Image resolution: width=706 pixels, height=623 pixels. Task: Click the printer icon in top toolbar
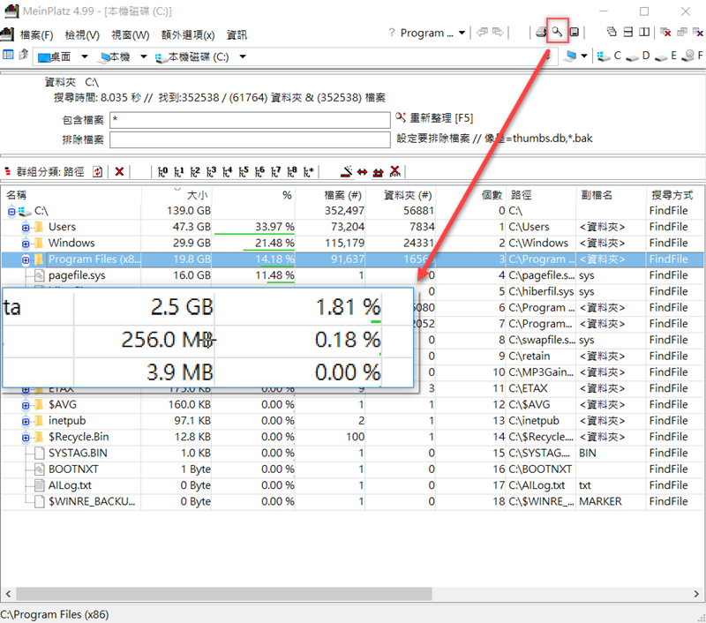pos(540,33)
